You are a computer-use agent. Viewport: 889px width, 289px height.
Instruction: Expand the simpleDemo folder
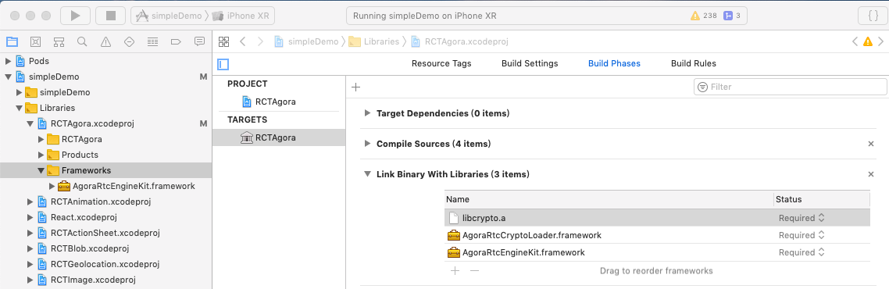click(20, 92)
